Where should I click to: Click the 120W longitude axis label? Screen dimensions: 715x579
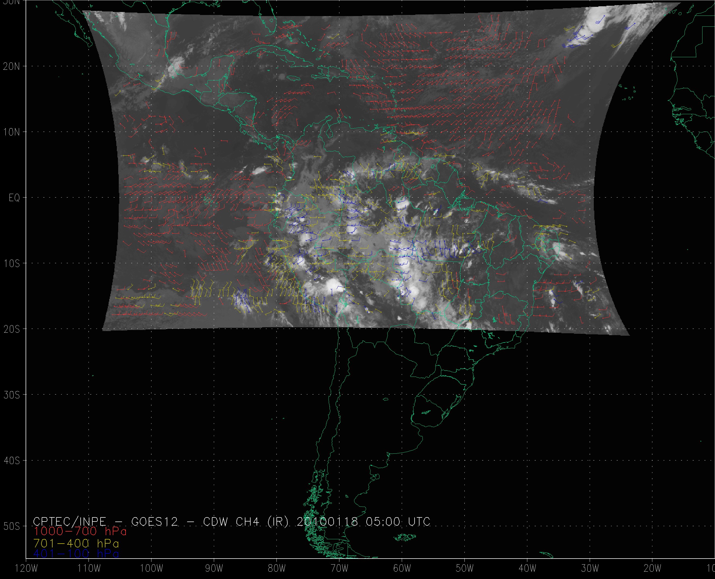[27, 569]
